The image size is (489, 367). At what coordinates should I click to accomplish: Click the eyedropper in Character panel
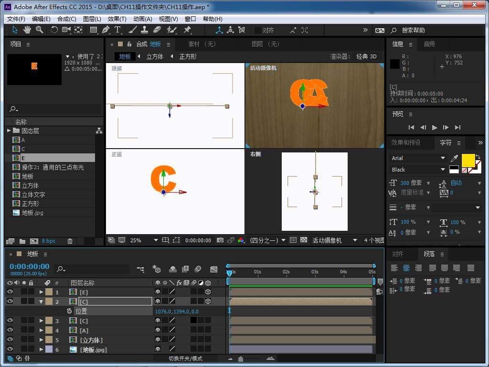click(x=455, y=158)
